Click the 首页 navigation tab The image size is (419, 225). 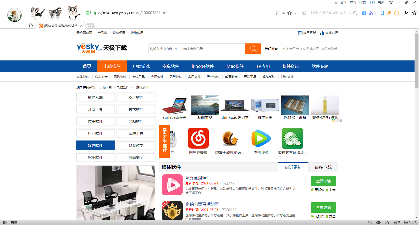click(87, 66)
